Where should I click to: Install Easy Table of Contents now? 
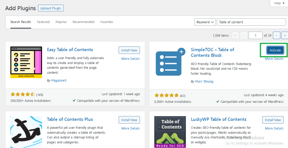(129, 50)
